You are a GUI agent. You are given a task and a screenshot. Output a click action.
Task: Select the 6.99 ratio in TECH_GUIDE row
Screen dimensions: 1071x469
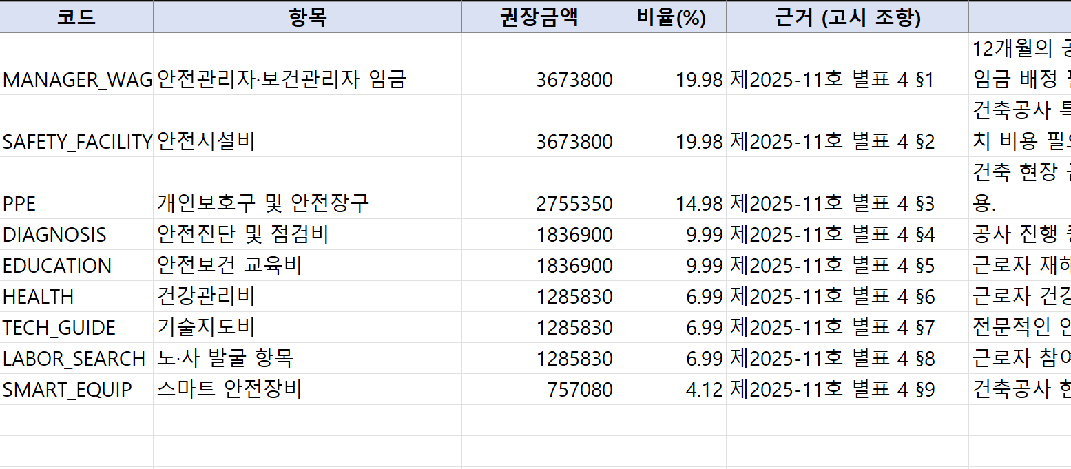671,327
